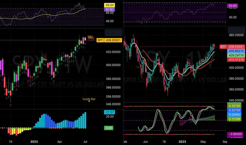246x145 pixels.
Task: Select 400.00000 on right chart price axis
Action: click(x=236, y=68)
